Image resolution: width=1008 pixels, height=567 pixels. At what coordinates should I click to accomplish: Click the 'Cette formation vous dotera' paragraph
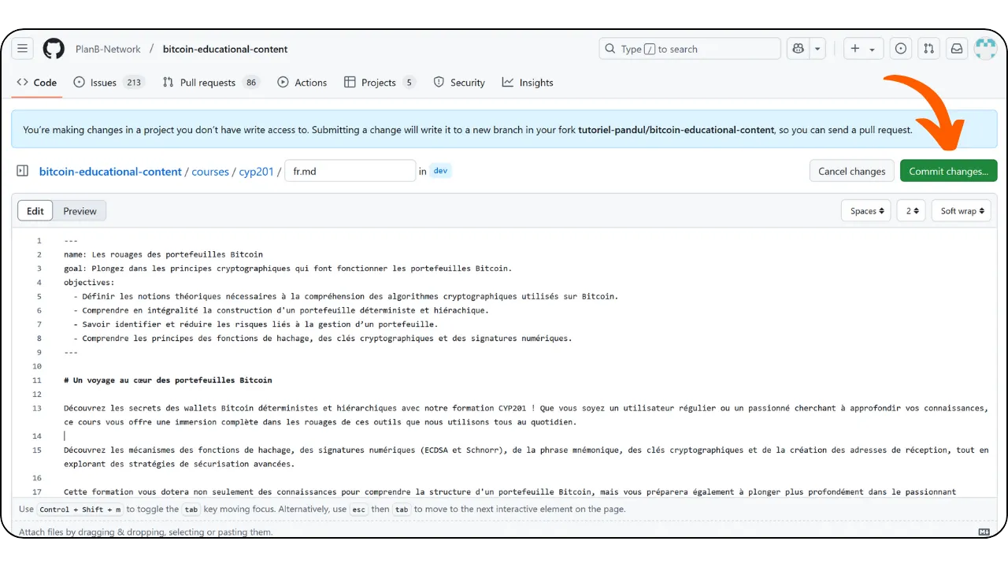[x=510, y=492]
